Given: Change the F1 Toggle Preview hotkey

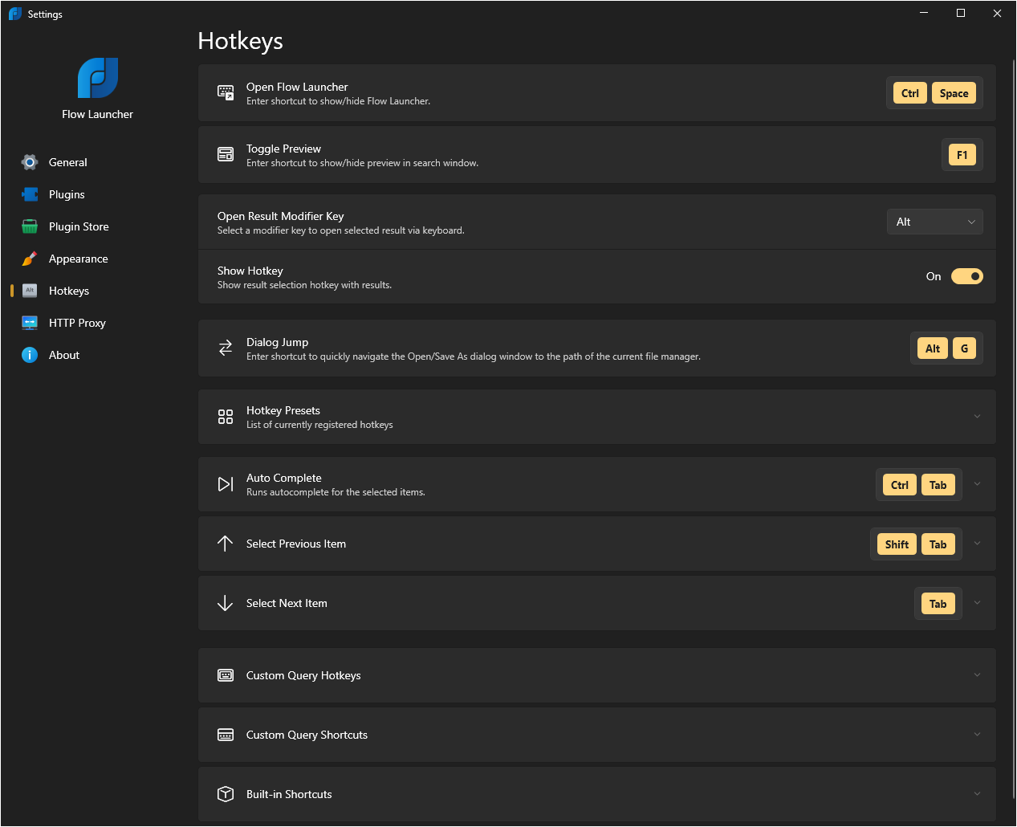Looking at the screenshot, I should point(962,155).
